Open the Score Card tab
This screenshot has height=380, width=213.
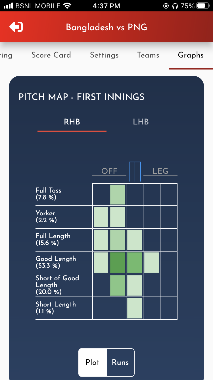pos(51,55)
